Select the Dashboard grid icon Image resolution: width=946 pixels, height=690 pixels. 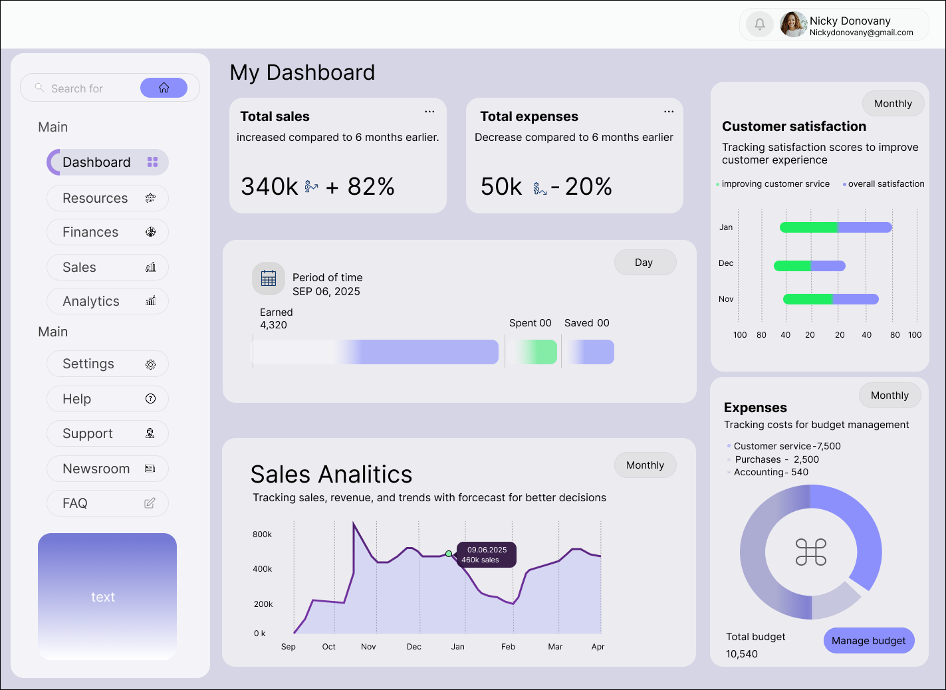pos(153,162)
